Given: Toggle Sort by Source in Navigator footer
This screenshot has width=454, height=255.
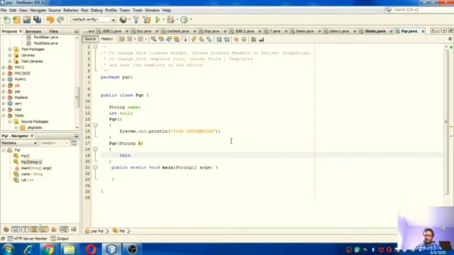Looking at the screenshot, I should pyautogui.click(x=74, y=229).
